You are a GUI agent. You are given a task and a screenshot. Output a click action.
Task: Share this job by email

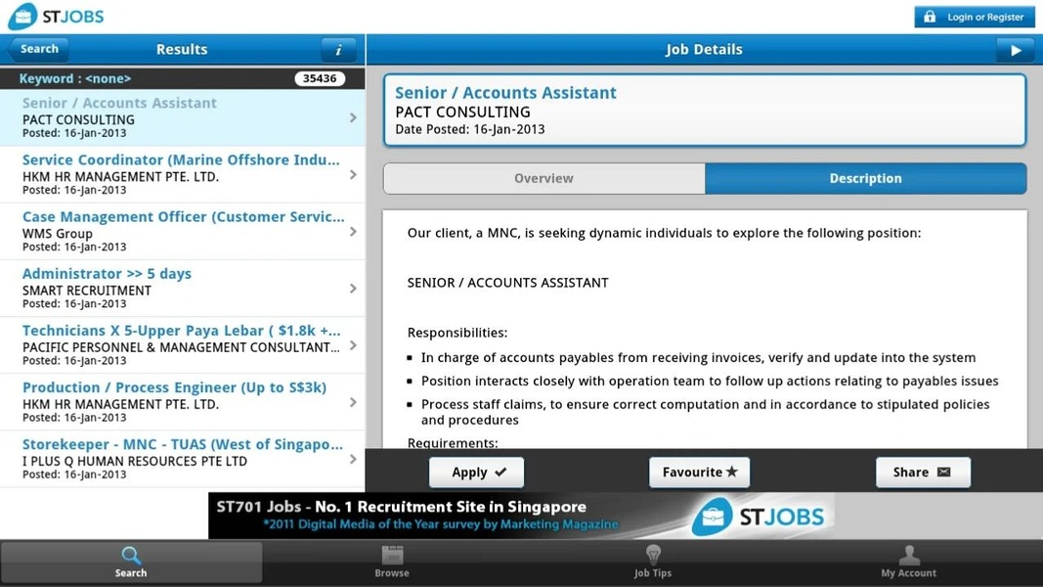click(923, 472)
